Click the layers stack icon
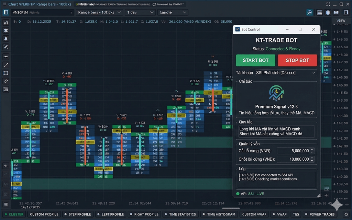Image resolution: width=352 pixels, height=220 pixels. pos(6,30)
